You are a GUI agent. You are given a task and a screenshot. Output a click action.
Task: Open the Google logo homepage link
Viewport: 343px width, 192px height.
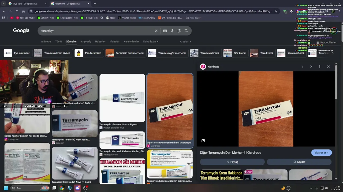[21, 31]
